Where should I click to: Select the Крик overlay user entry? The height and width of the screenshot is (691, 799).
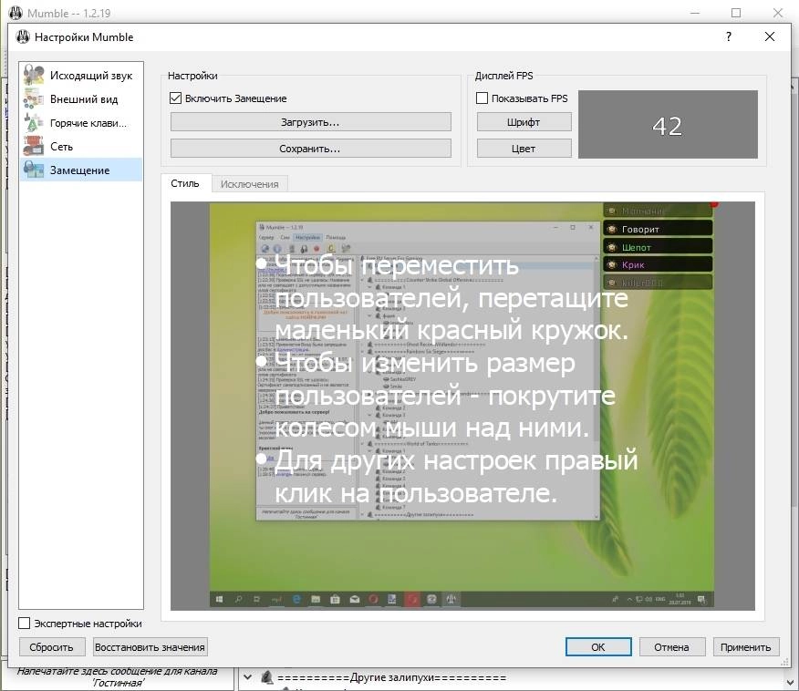pos(658,264)
